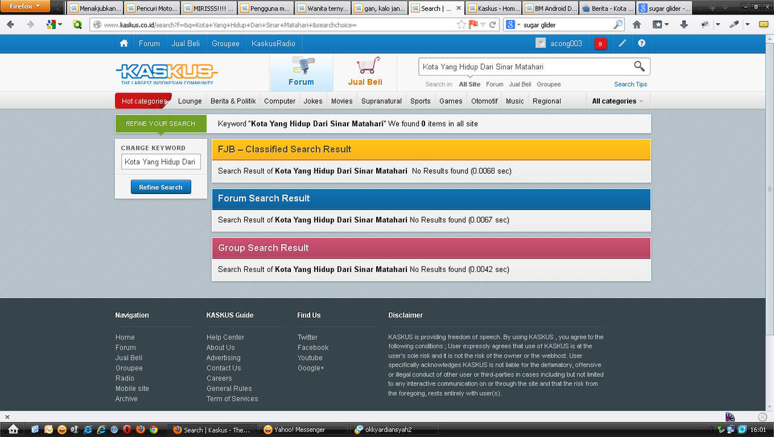Open the Google search engine dropdown
Image resolution: width=774 pixels, height=437 pixels.
(x=512, y=25)
